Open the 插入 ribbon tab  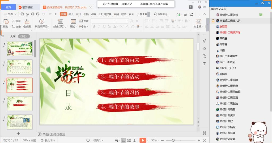(x=71, y=14)
